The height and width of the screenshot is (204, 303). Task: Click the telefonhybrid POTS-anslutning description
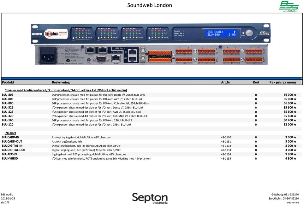coord(101,159)
